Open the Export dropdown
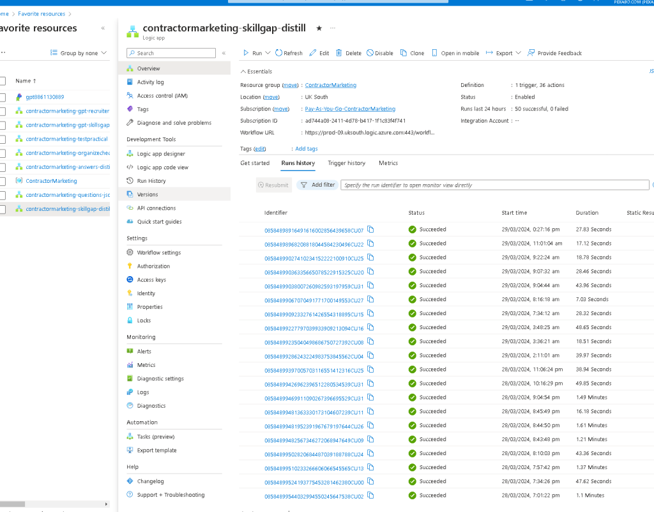 click(503, 53)
